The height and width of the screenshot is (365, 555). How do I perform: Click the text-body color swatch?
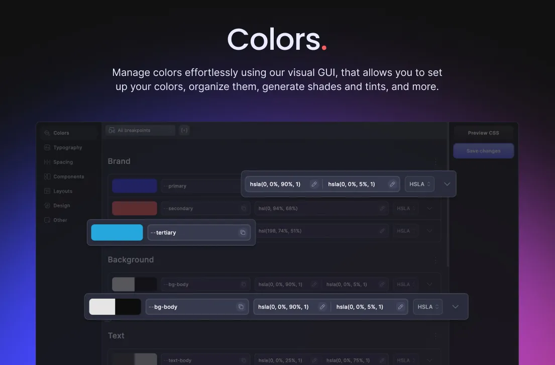[x=135, y=359]
